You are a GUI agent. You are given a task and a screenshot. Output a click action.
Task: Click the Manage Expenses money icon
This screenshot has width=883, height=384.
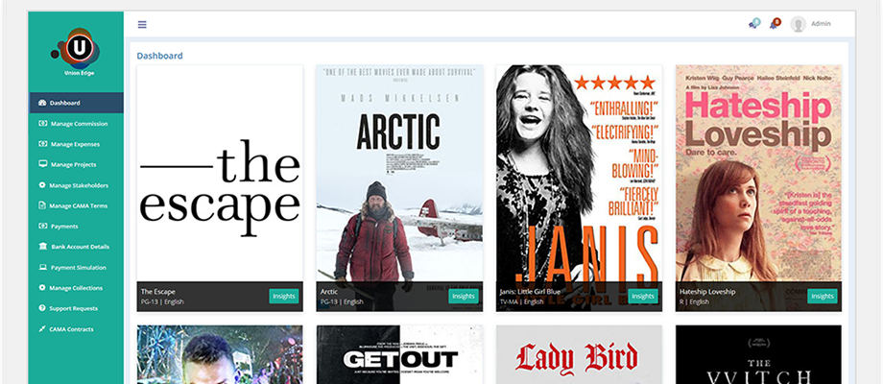[43, 144]
